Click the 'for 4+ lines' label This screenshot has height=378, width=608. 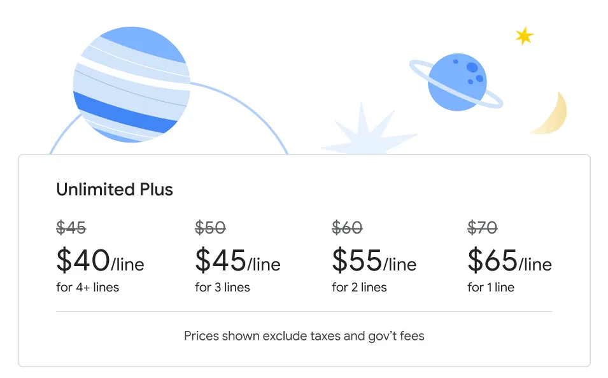(x=88, y=287)
